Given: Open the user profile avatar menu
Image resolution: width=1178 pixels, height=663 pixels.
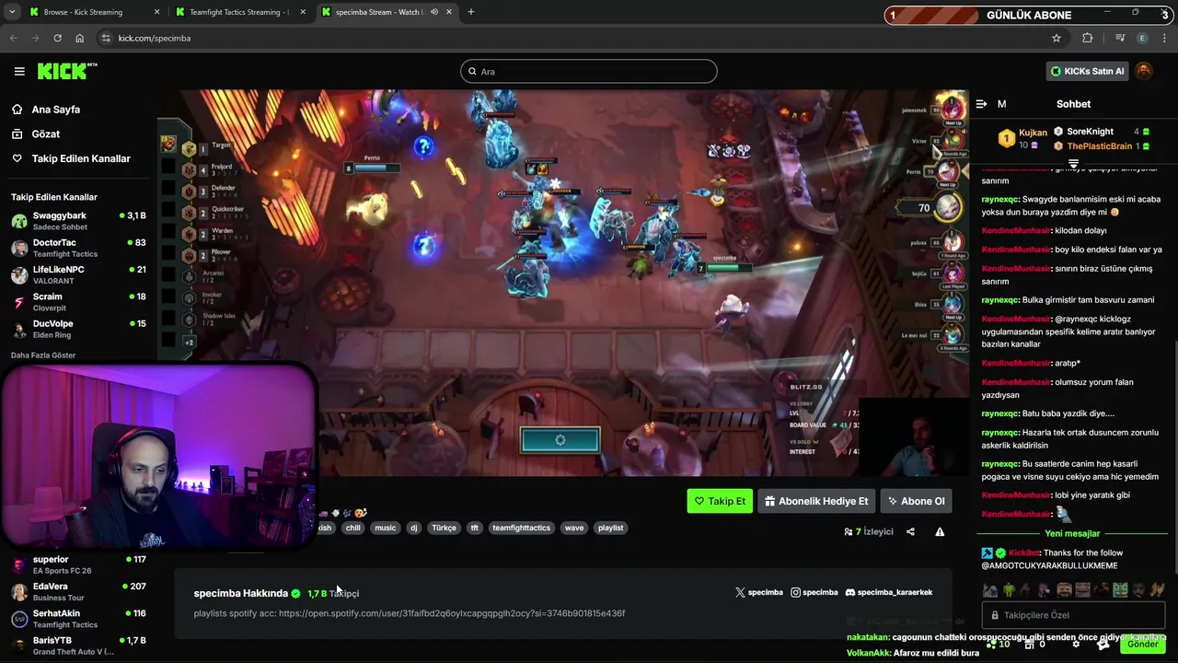Looking at the screenshot, I should click(x=1144, y=71).
